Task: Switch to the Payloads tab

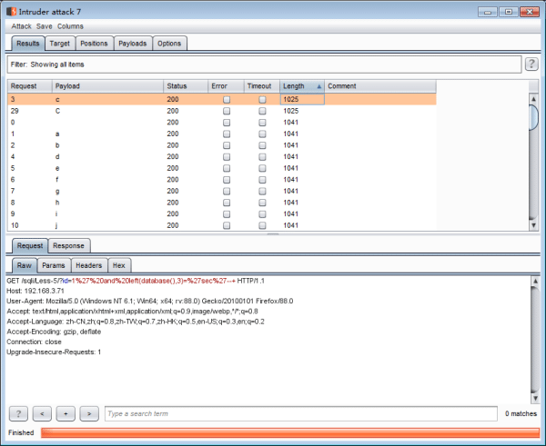Action: (x=132, y=43)
